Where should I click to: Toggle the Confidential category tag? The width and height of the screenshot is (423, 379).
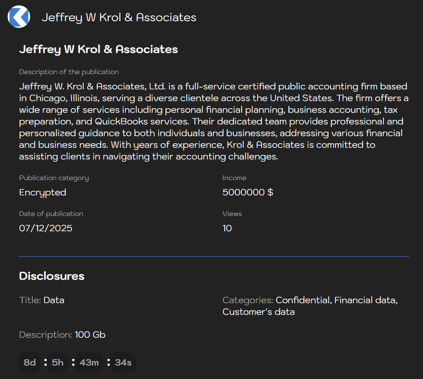tap(302, 300)
